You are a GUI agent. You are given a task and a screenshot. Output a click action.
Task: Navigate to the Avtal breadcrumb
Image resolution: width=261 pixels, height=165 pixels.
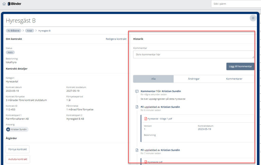pos(30,31)
